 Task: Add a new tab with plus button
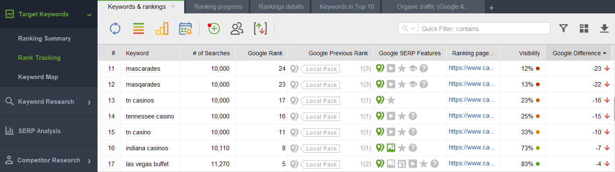click(x=491, y=8)
